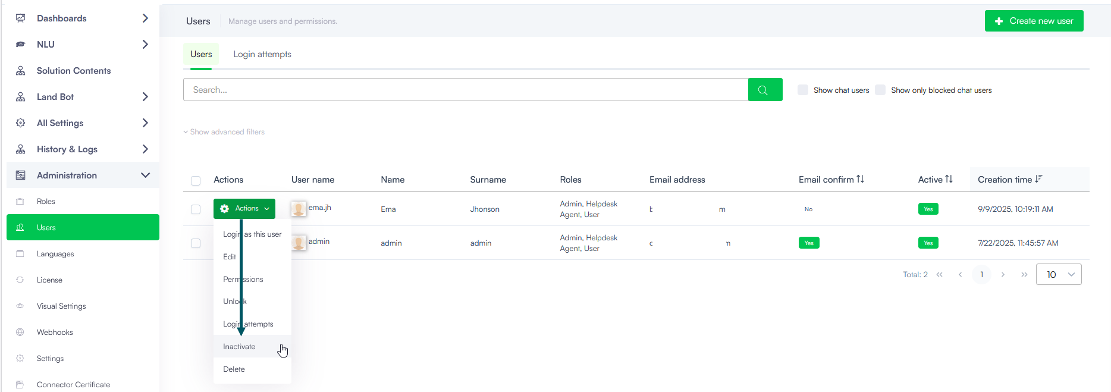
Task: Toggle Show only blocked chat users
Action: pos(880,90)
